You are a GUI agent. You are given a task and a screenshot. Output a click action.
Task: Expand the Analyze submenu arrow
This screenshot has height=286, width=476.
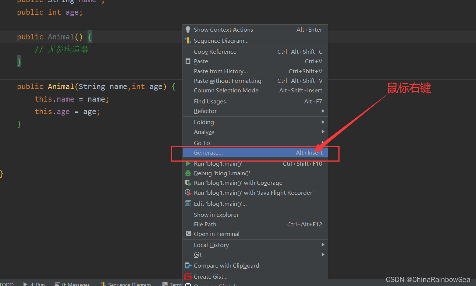tap(323, 132)
